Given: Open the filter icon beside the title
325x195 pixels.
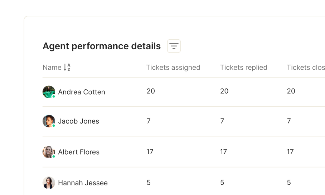Looking at the screenshot, I should [174, 46].
